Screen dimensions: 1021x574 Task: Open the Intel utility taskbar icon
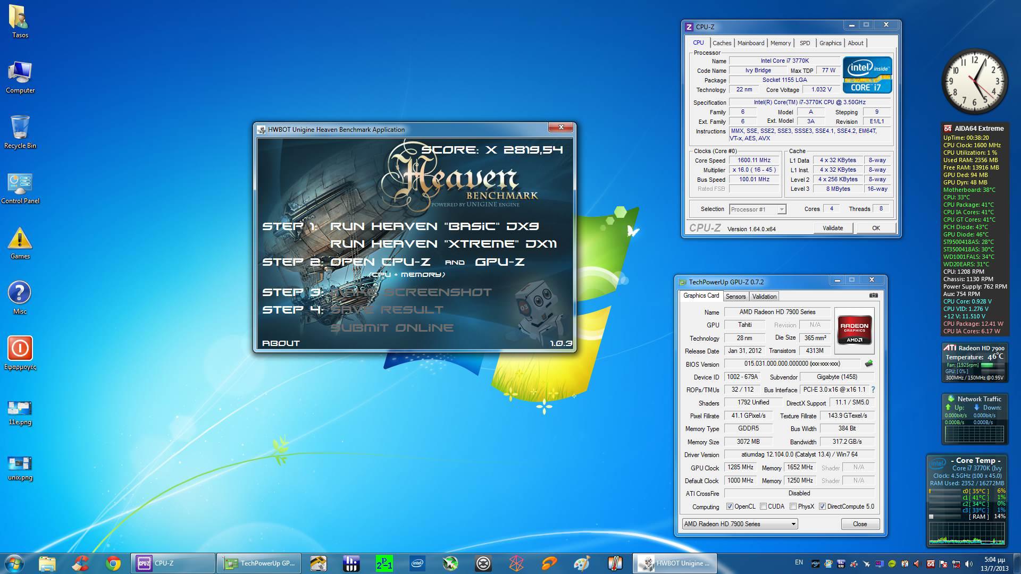click(417, 563)
